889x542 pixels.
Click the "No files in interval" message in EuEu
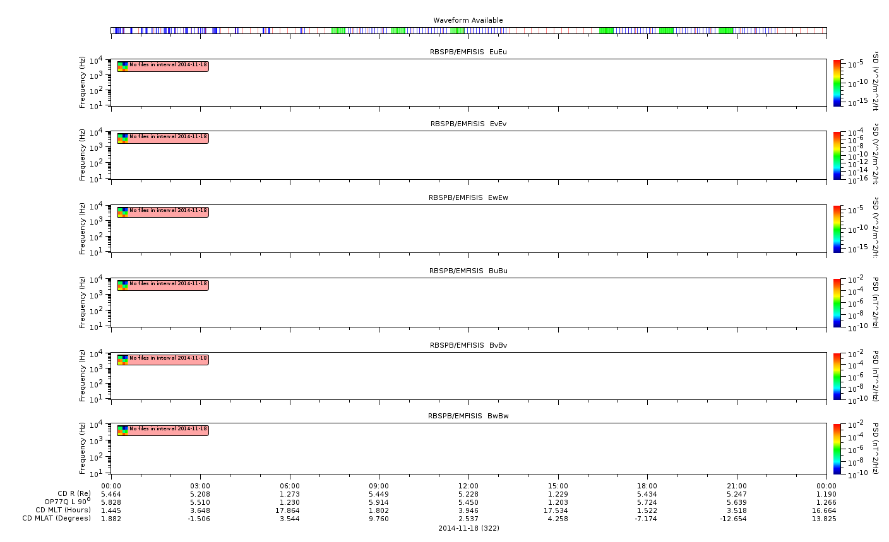168,65
